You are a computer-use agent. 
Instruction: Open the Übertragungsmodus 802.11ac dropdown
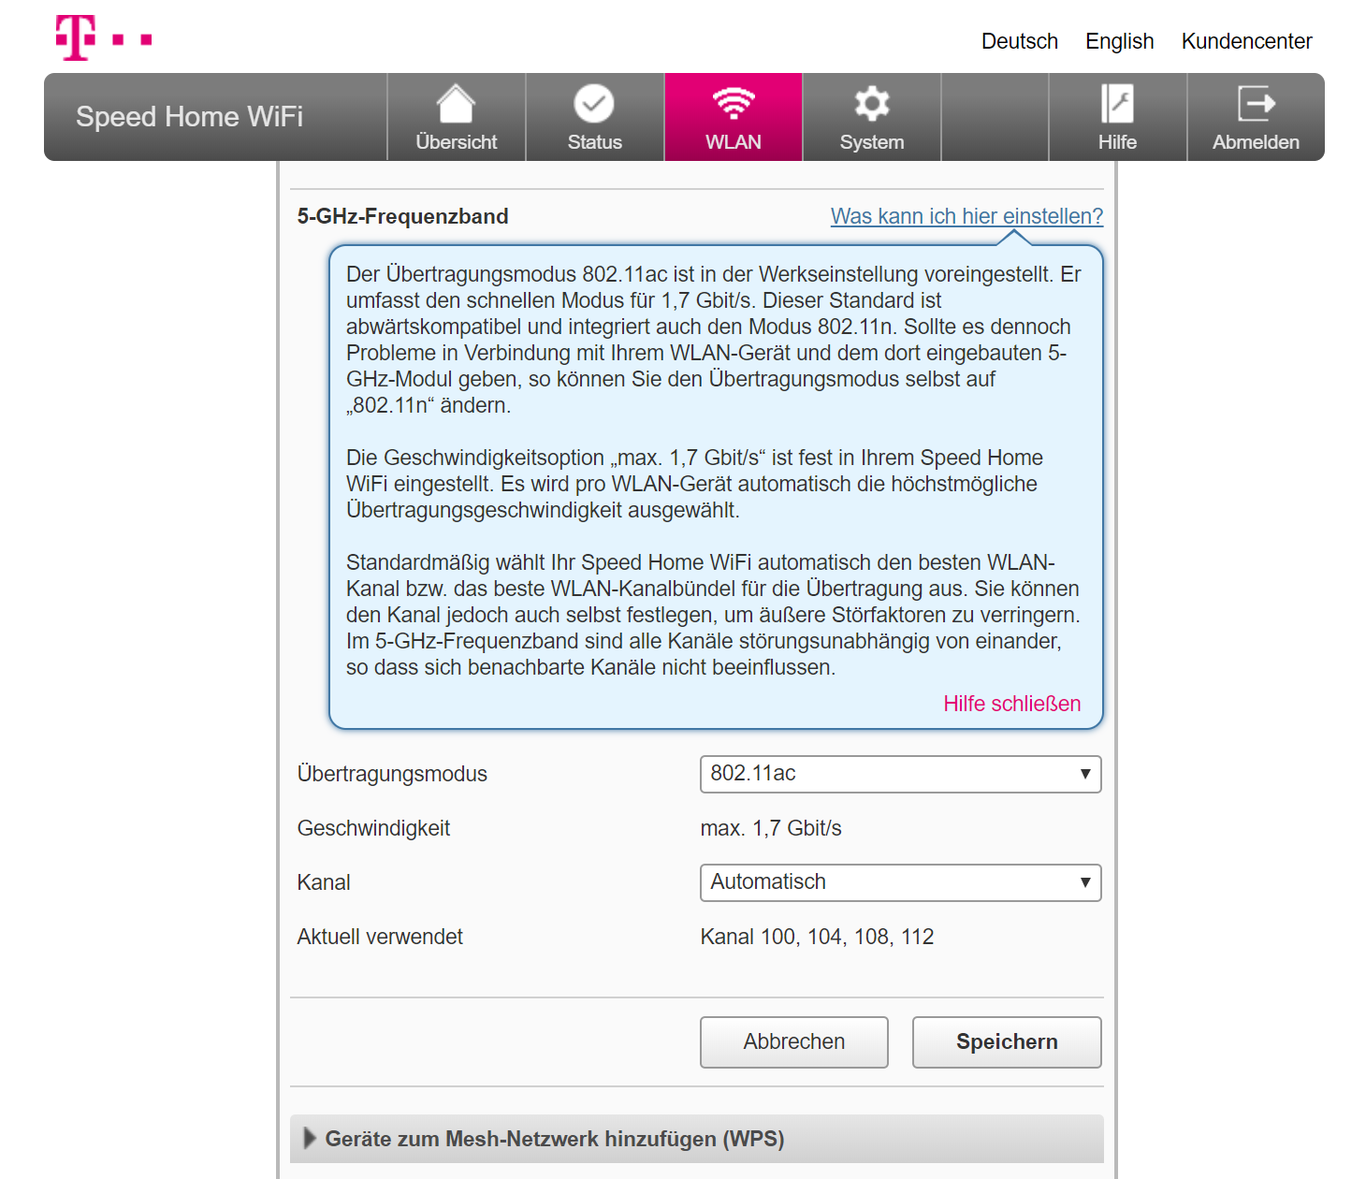coord(901,774)
